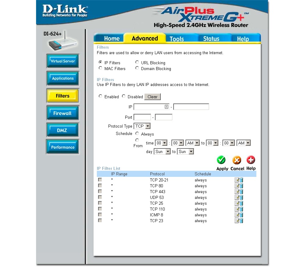Select the Domain Blocking radio button
Screen dimensions: 308x269
[x=137, y=68]
